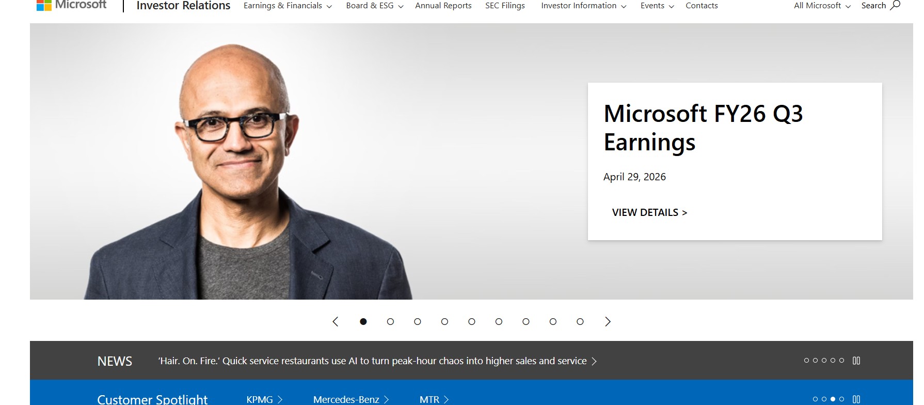Image resolution: width=924 pixels, height=405 pixels.
Task: Select first NEWS ticker dot
Action: click(x=807, y=361)
